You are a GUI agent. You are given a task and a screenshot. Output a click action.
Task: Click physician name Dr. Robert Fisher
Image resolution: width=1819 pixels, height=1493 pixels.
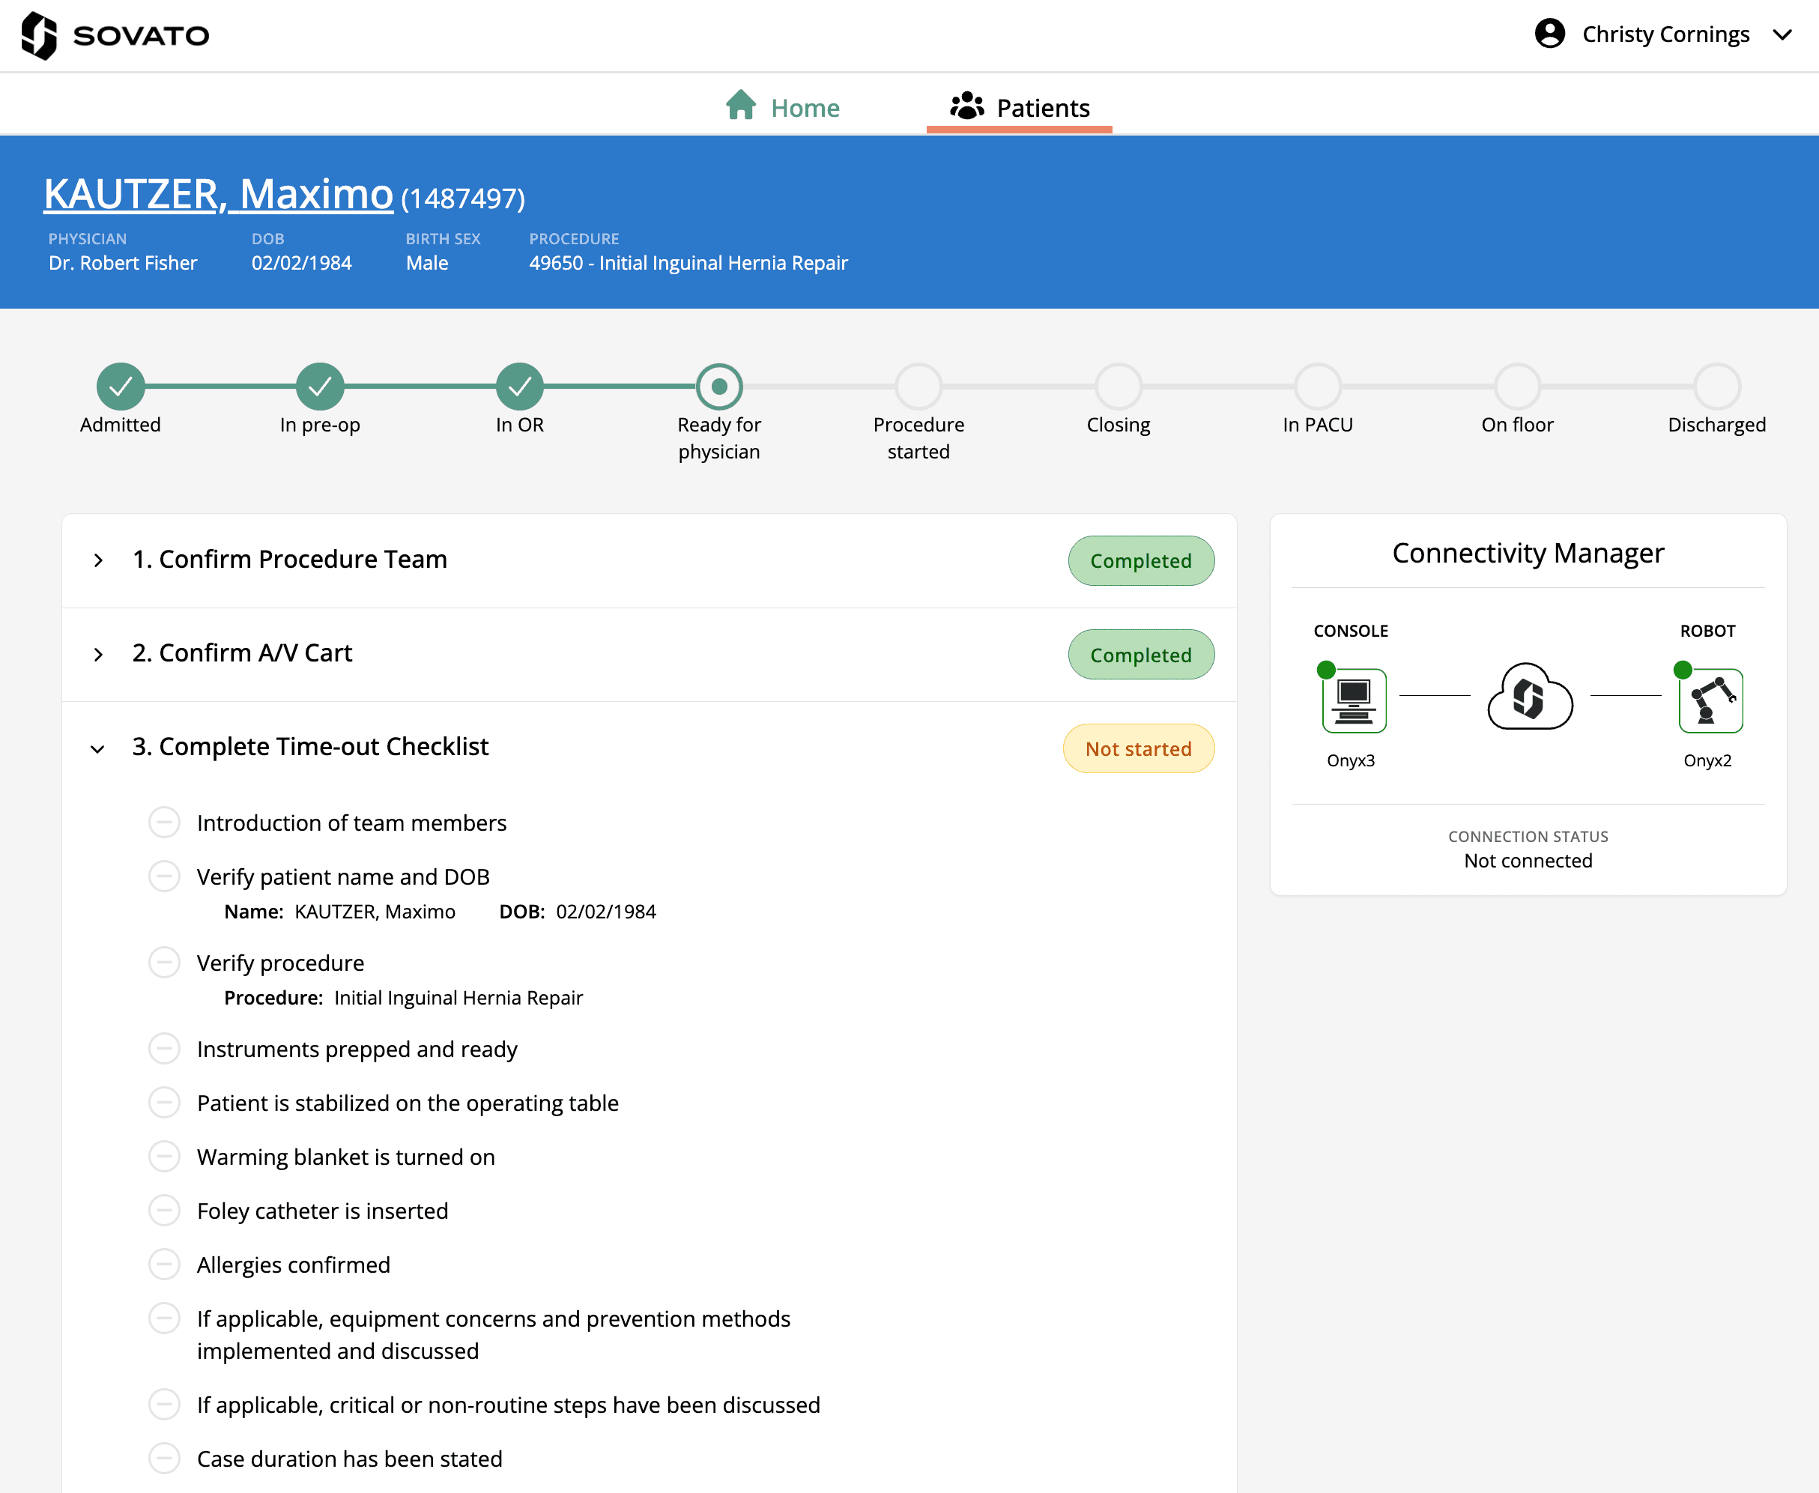tap(123, 263)
